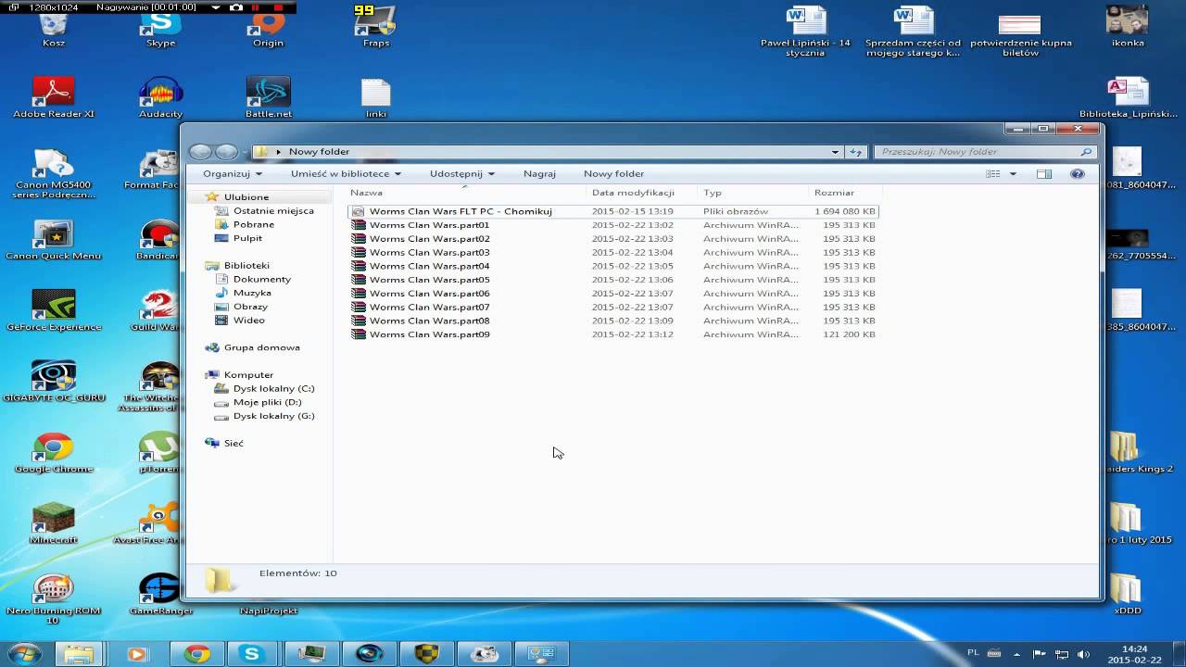Select Ulubione in the navigation pane

[246, 197]
